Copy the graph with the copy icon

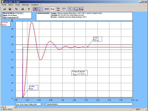[x=16, y=9]
